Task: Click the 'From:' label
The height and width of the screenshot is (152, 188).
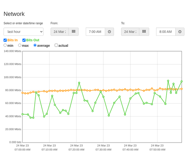Action: click(x=54, y=23)
